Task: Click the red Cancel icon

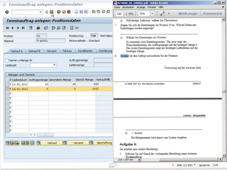Action: click(69, 12)
